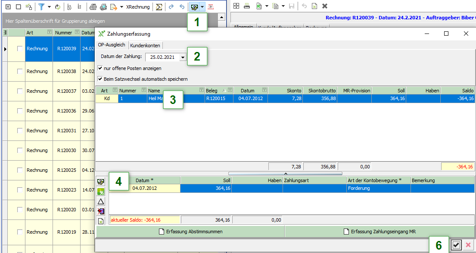This screenshot has height=253, width=476.
Task: Select the OP-Ausgleich tab
Action: point(111,45)
